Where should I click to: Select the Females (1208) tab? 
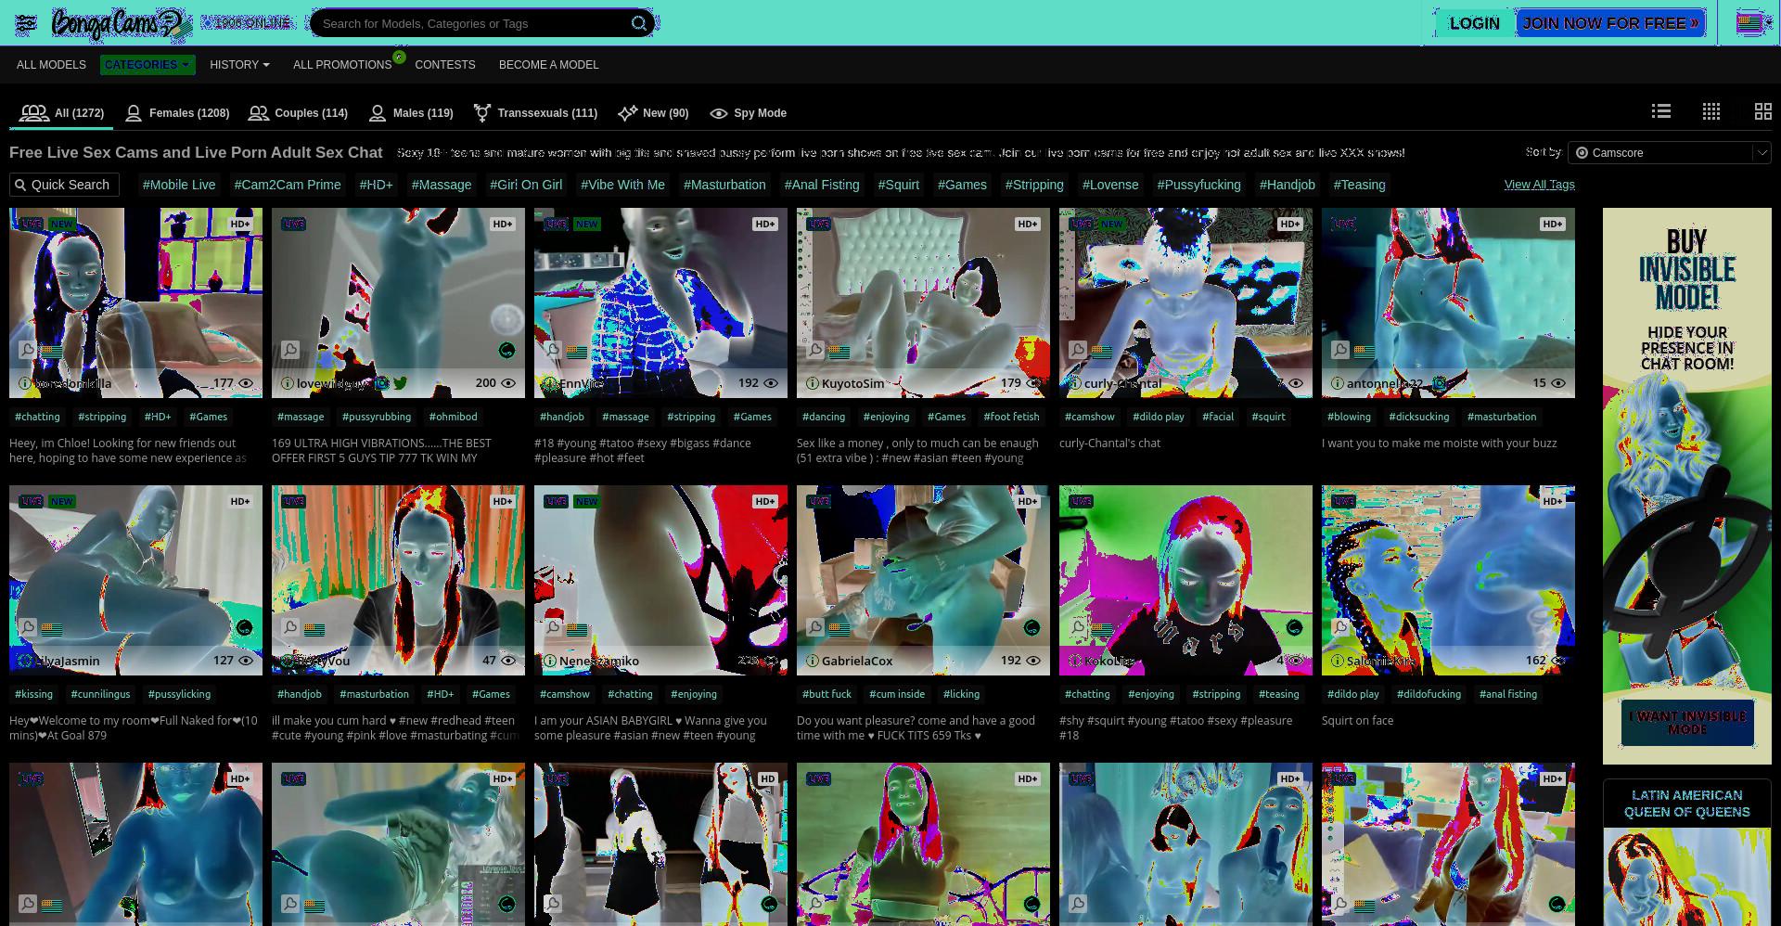tap(177, 113)
